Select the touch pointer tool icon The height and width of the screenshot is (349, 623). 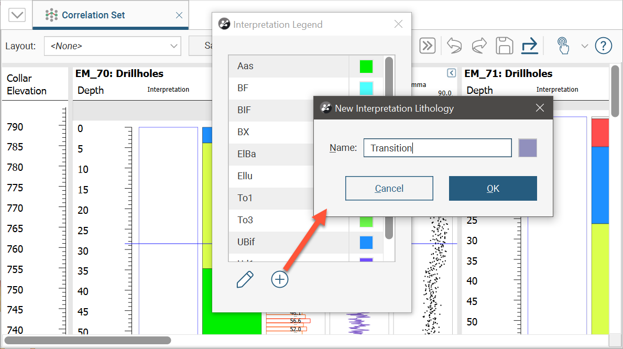click(563, 46)
